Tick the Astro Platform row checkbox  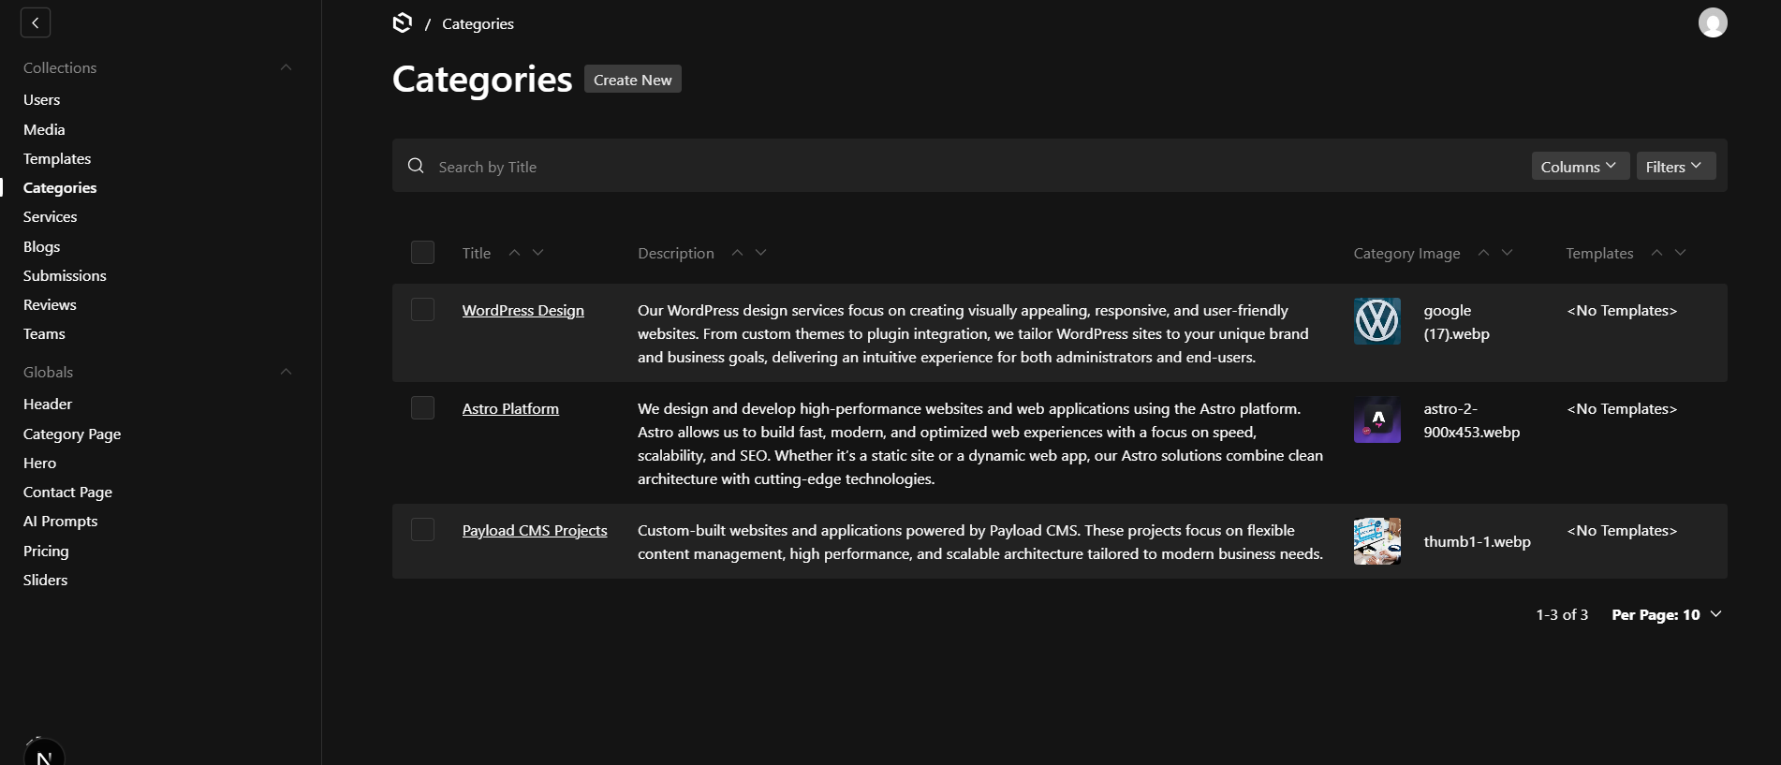coord(422,408)
